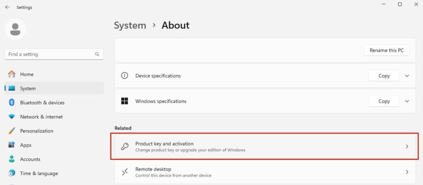Expand the Windows specifications chevron
Viewport: 423px width, 185px height.
click(407, 101)
